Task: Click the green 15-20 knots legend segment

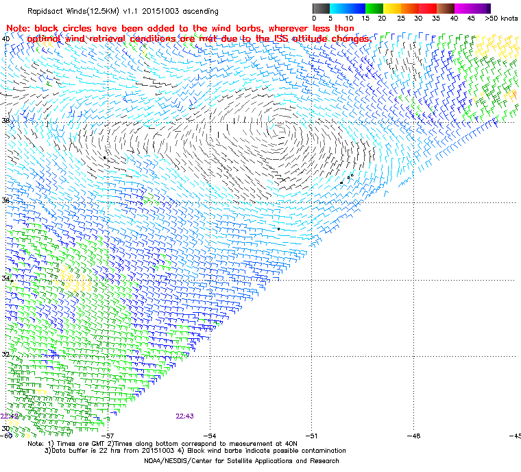Action: click(x=374, y=8)
